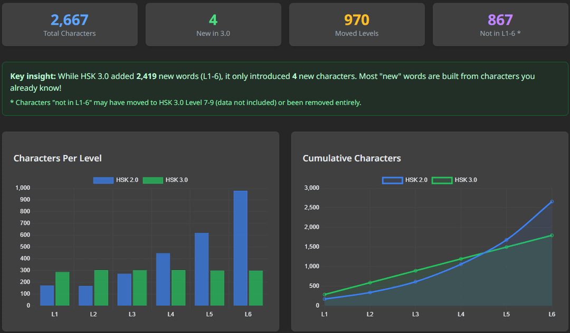Select HSK 3.0 line point at L3
Image resolution: width=570 pixels, height=333 pixels.
[415, 271]
